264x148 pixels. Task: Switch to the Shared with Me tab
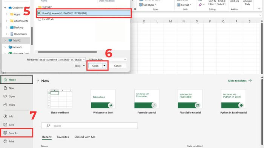[85, 137]
